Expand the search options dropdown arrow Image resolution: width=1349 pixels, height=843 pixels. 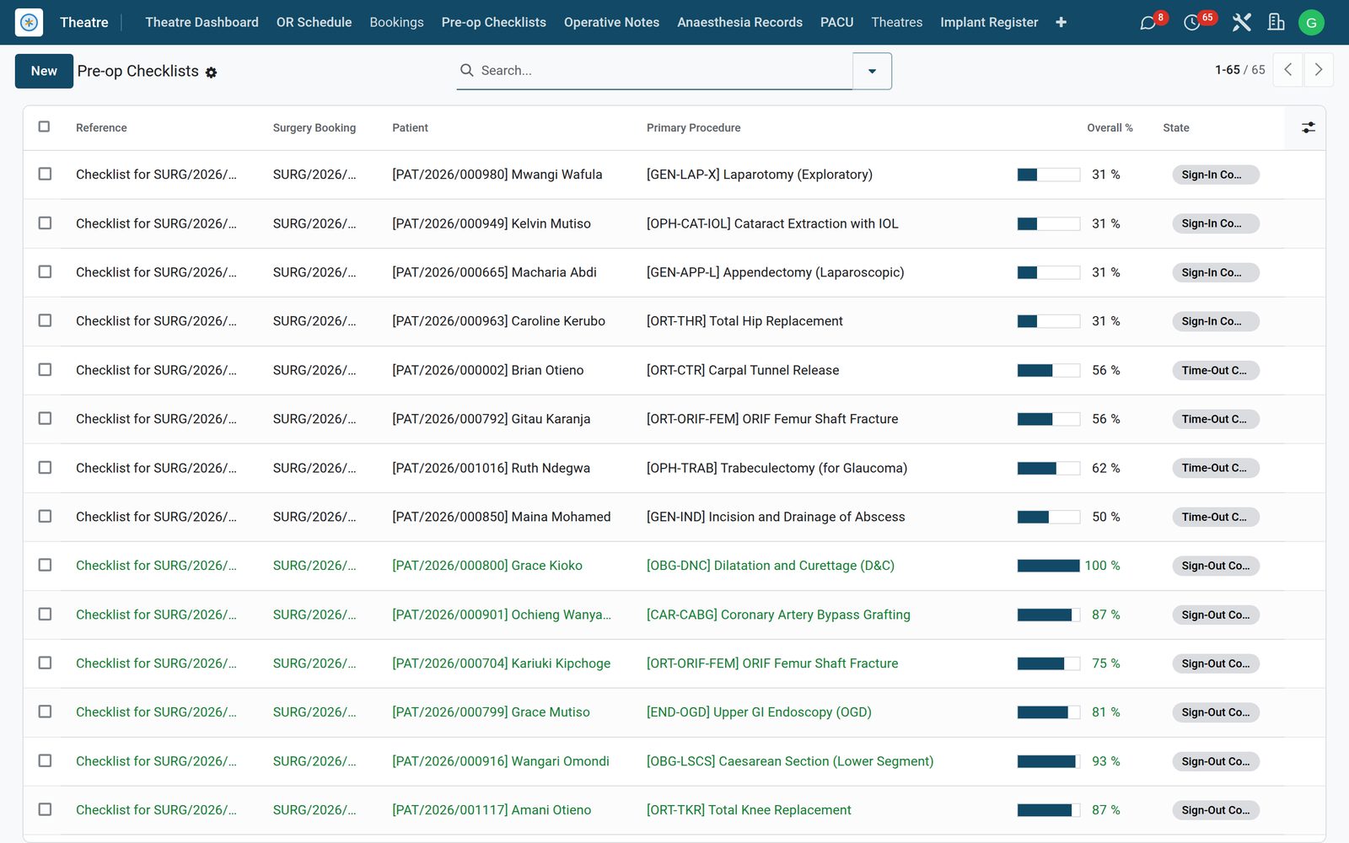[x=872, y=71]
